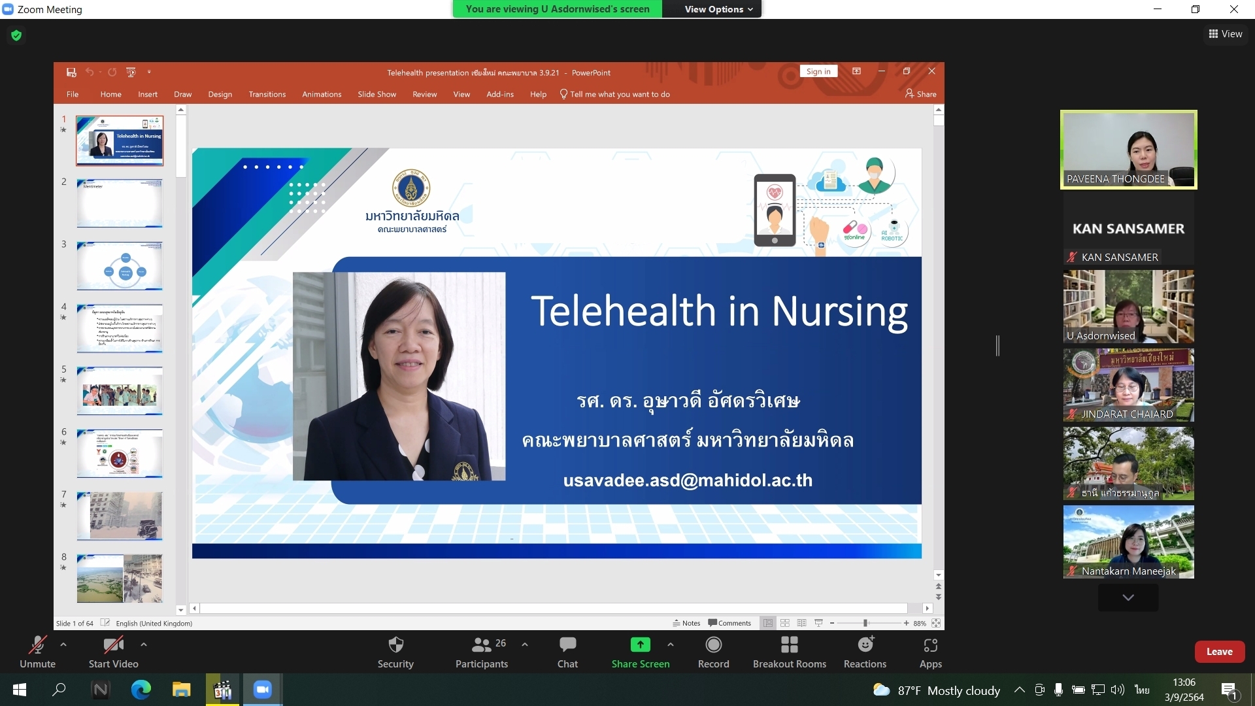Go to next slide double-arrow button

point(939,597)
